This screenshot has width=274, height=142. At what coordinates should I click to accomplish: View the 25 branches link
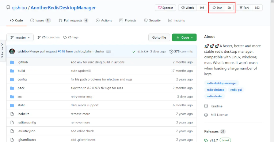click(x=48, y=37)
